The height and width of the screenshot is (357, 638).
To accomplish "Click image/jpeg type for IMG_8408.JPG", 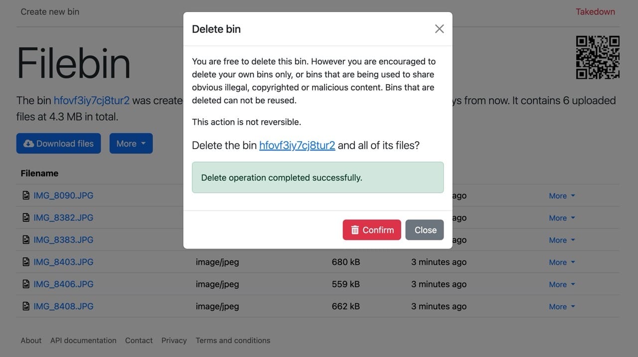I will click(x=217, y=306).
